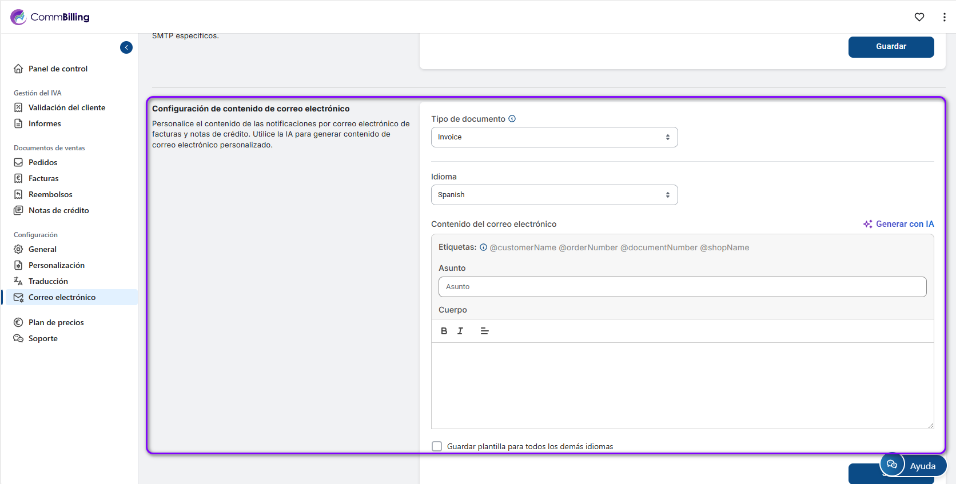Click into the Asunto input field
This screenshot has height=484, width=956.
[682, 287]
